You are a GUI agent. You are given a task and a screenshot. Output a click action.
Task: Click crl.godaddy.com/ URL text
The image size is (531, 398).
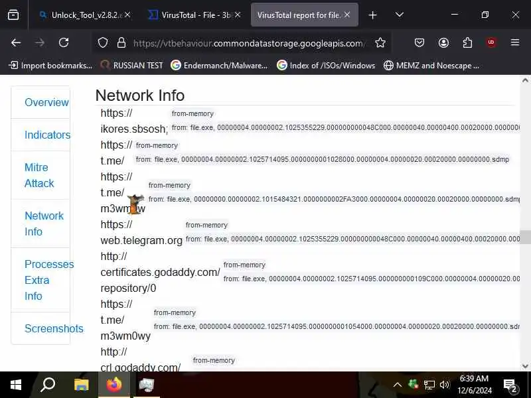coord(141,367)
